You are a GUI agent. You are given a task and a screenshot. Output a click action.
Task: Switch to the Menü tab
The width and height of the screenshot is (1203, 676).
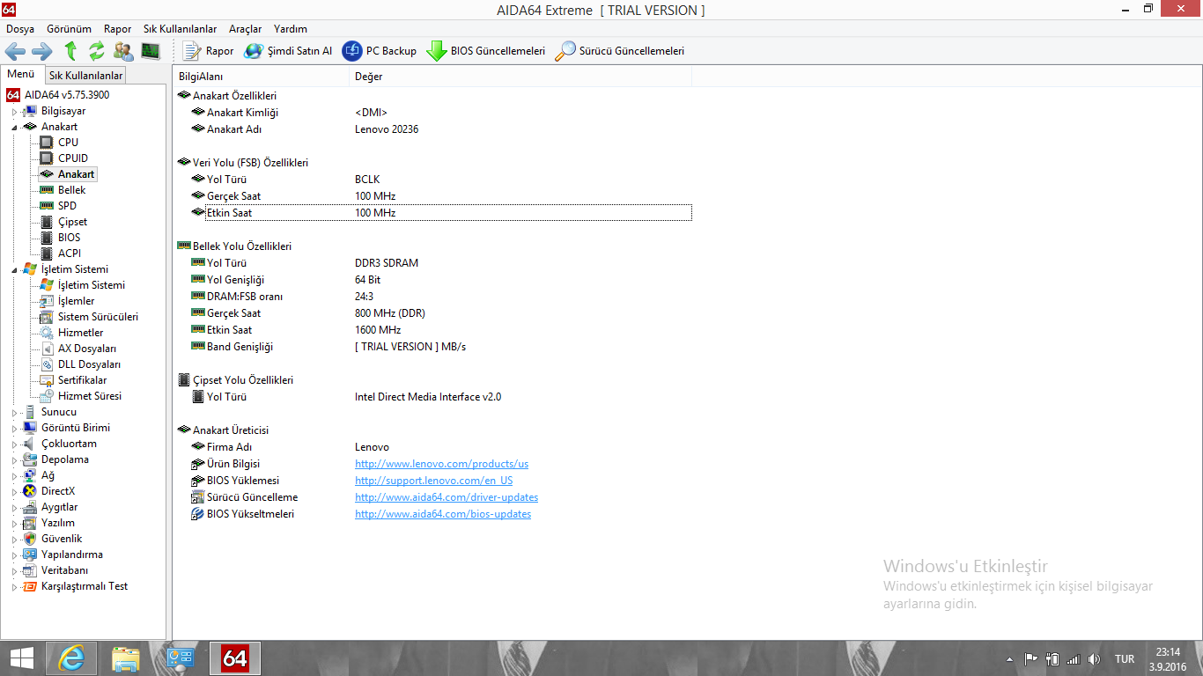click(21, 75)
